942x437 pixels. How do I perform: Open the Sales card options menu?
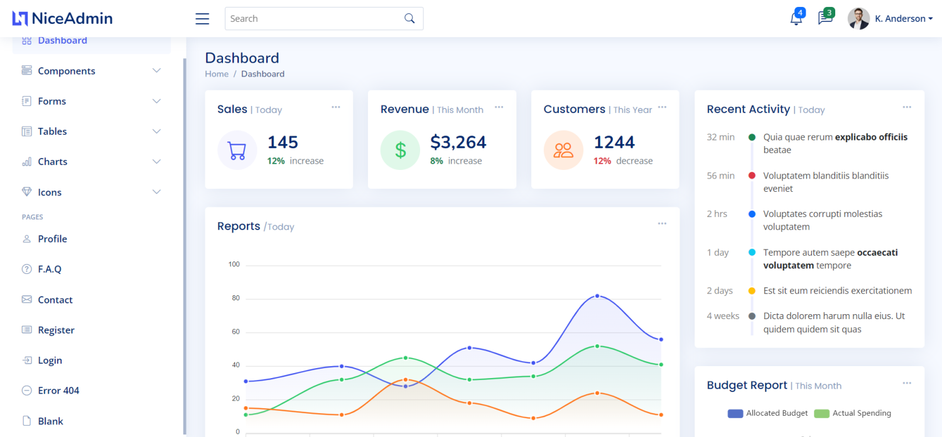tap(336, 107)
